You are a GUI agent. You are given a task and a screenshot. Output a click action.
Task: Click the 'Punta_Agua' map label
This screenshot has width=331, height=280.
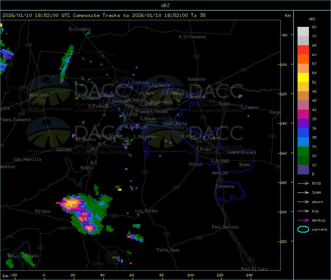(168, 250)
